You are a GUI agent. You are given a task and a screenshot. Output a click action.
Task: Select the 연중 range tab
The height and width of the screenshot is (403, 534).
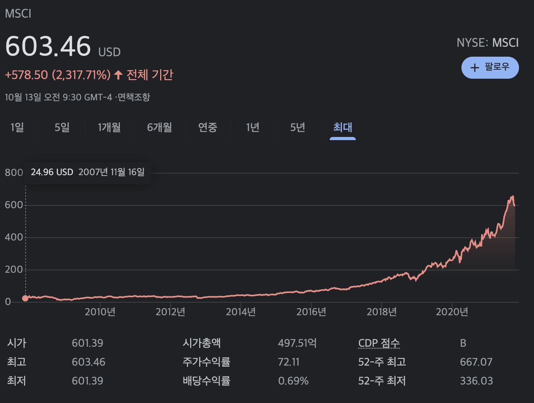click(207, 128)
